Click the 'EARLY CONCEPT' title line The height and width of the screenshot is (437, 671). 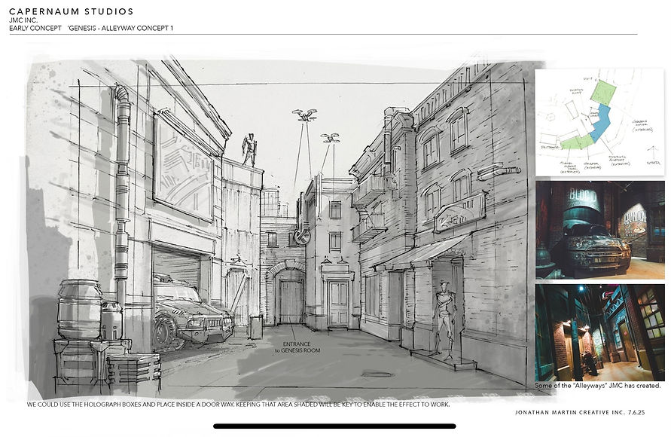click(x=91, y=28)
